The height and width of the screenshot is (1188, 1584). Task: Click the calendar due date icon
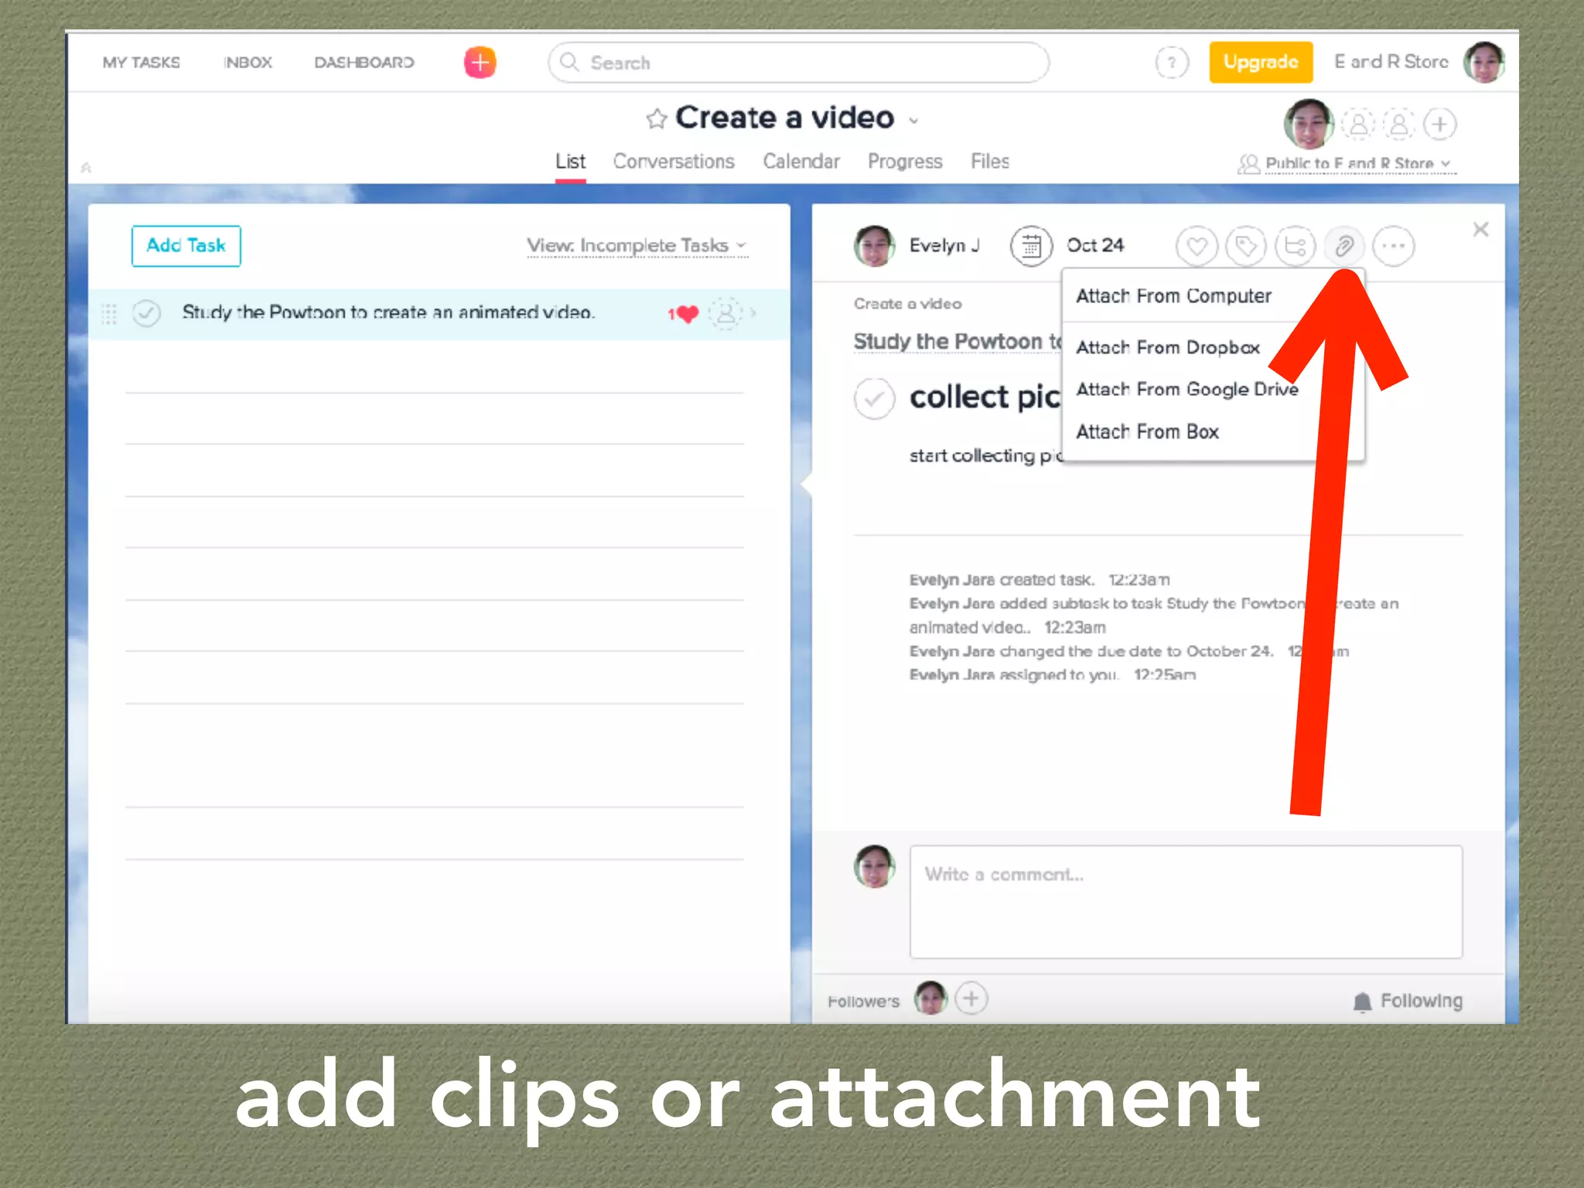(1031, 247)
